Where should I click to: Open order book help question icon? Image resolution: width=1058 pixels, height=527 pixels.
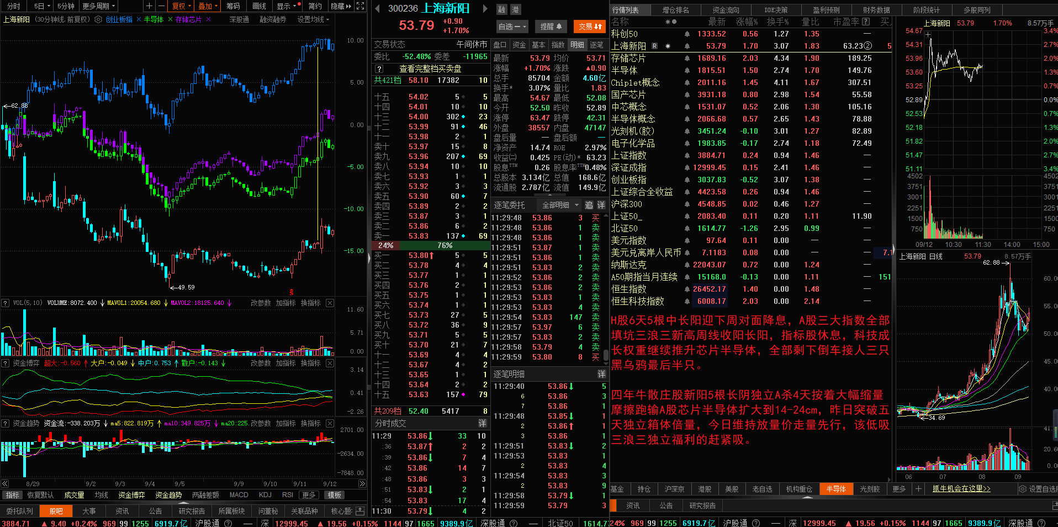coord(379,69)
